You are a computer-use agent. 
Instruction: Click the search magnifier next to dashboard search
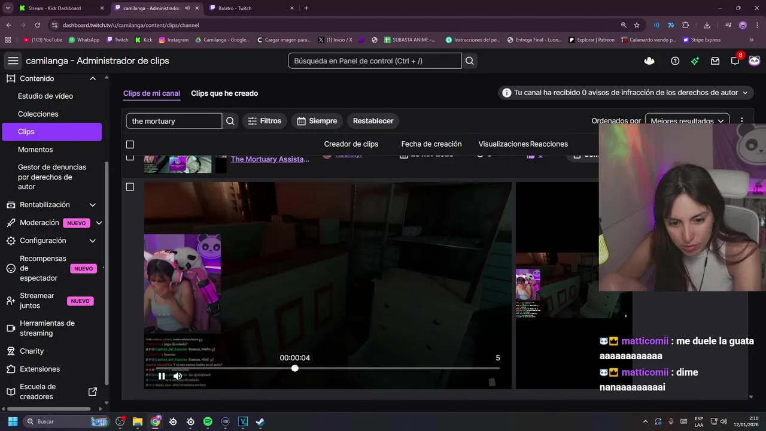click(470, 60)
